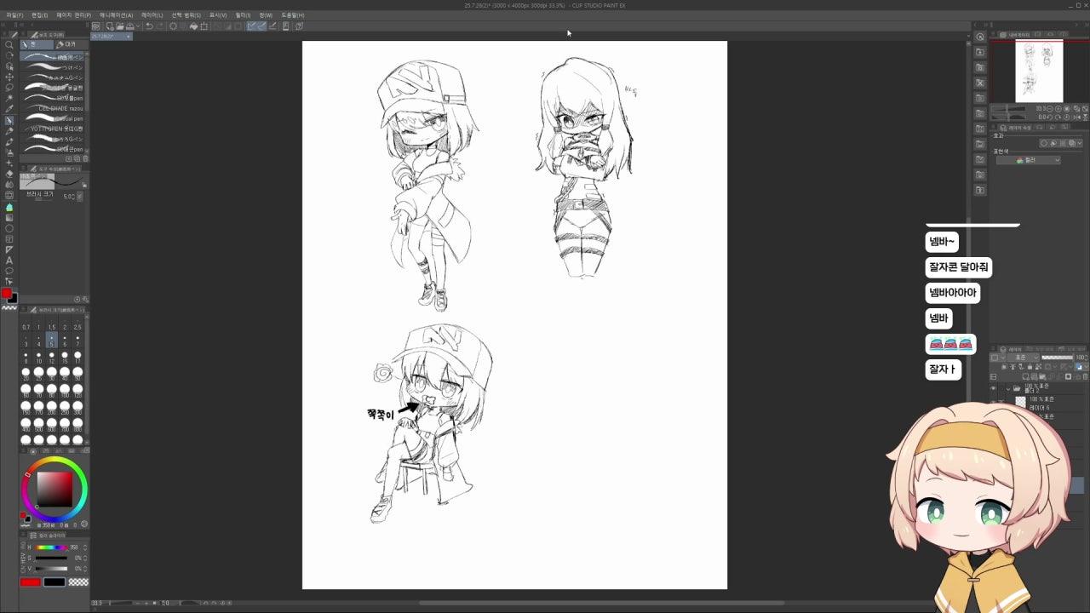Select the Eyedropper tool
Viewport: 1090px width, 613px height.
tap(9, 109)
